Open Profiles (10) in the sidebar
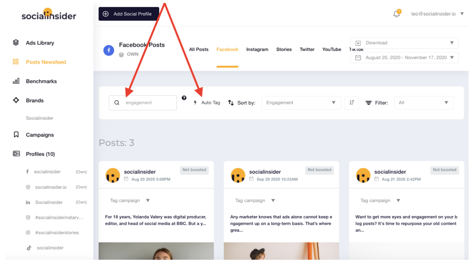The height and width of the screenshot is (260, 474). [x=40, y=154]
